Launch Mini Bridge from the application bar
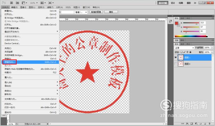215x126 pixels. [x=17, y=3]
